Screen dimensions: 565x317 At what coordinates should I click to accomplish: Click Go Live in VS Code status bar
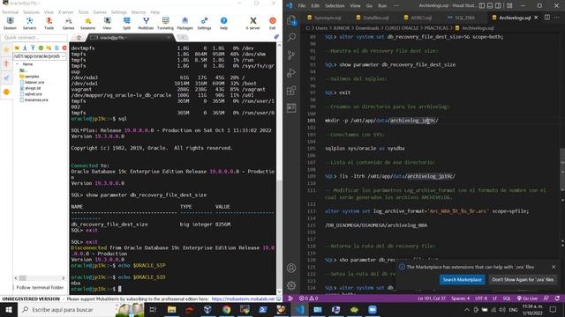527,299
